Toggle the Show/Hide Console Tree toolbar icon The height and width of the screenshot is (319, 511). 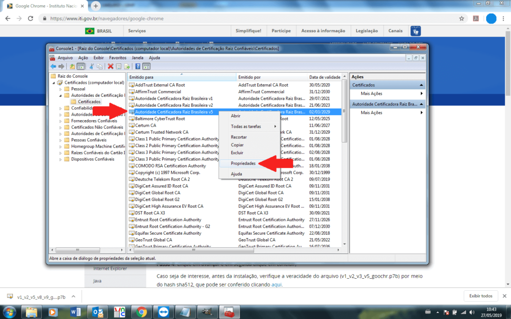[80, 66]
